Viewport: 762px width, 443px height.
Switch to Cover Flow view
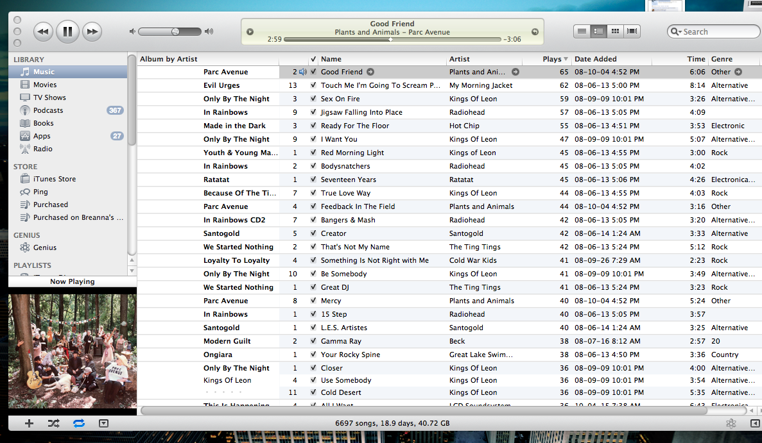pyautogui.click(x=632, y=31)
